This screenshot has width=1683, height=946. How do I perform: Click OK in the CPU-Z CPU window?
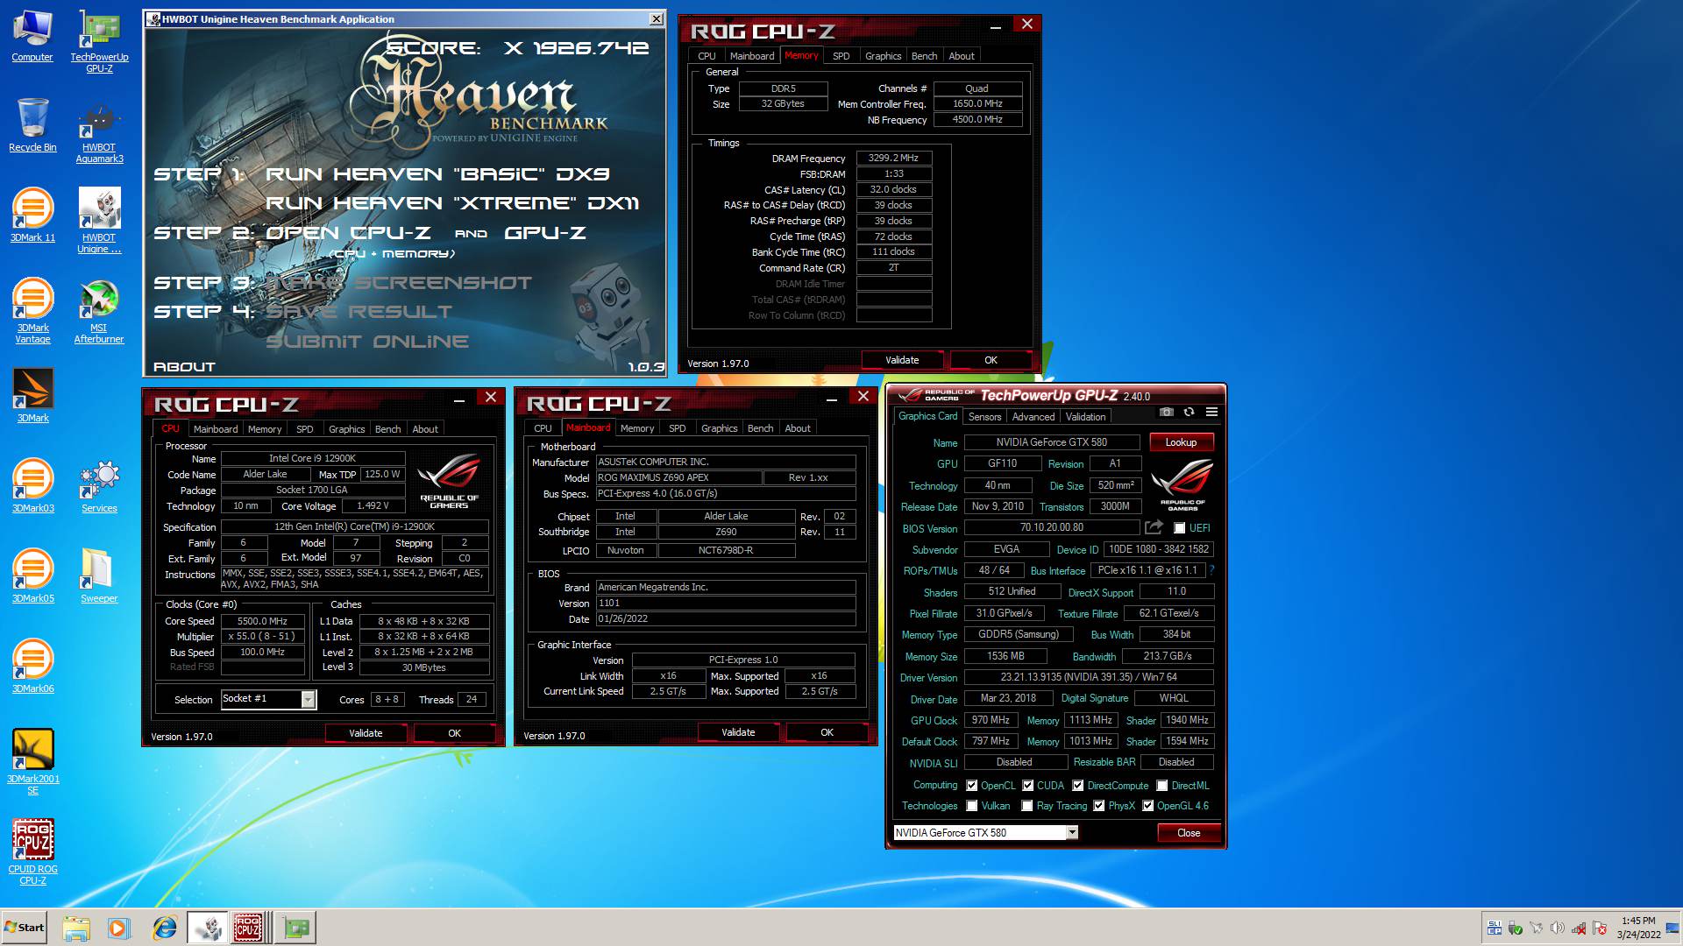pyautogui.click(x=454, y=733)
